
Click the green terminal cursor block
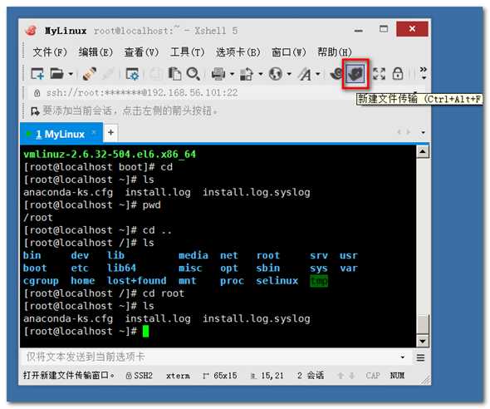tap(145, 332)
